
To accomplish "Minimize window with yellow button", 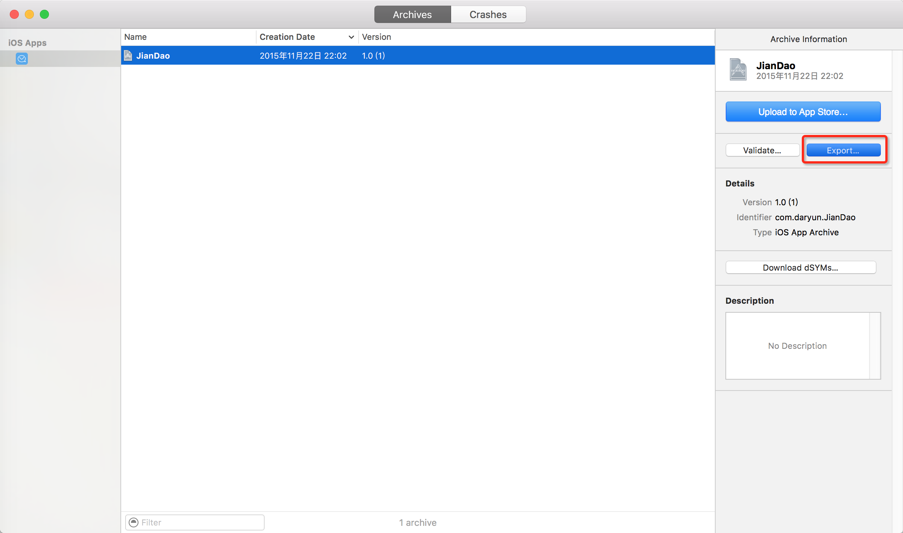I will (29, 14).
